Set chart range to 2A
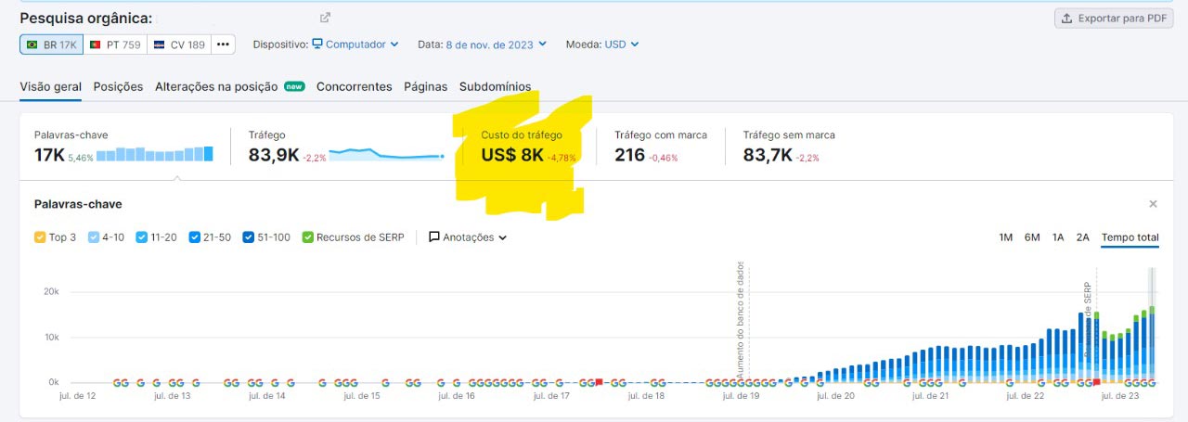Screen dimensions: 1188x422 click(1083, 237)
